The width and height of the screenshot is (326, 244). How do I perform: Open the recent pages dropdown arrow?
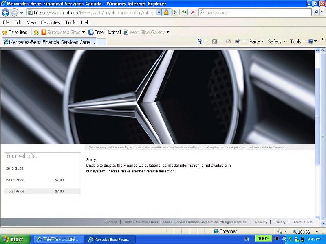point(22,13)
